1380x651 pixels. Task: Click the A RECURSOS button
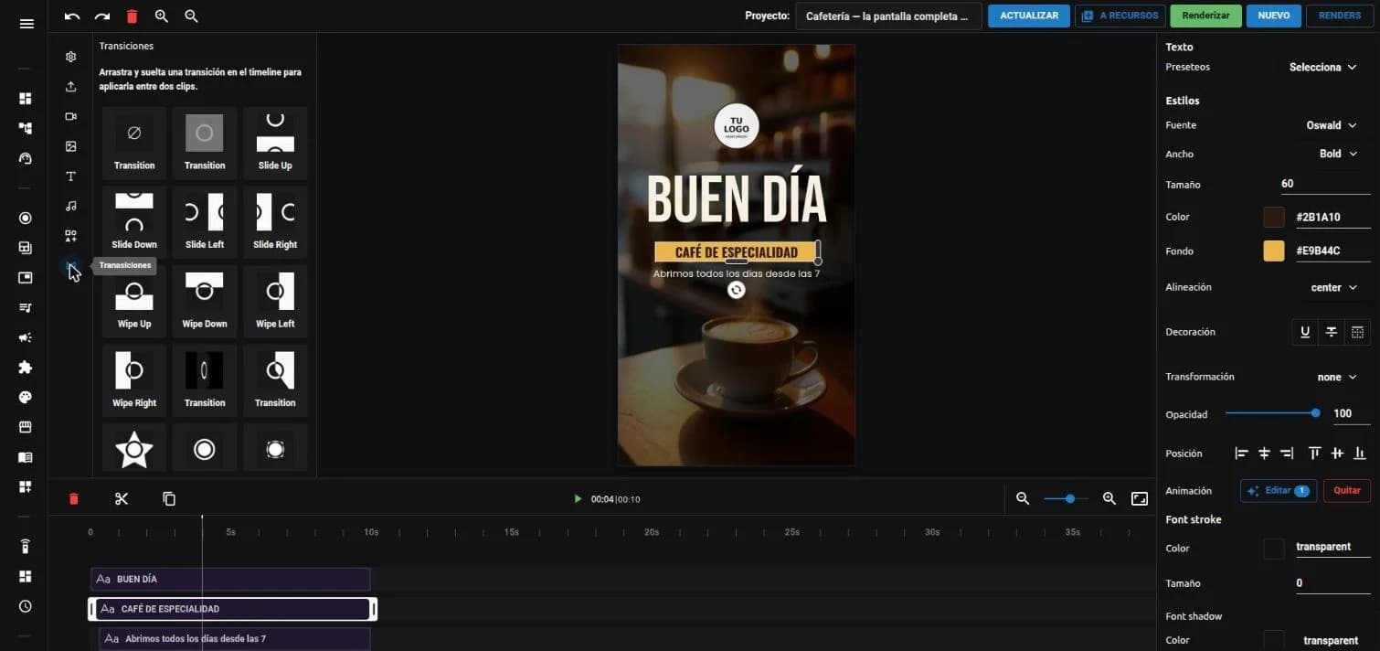1120,16
